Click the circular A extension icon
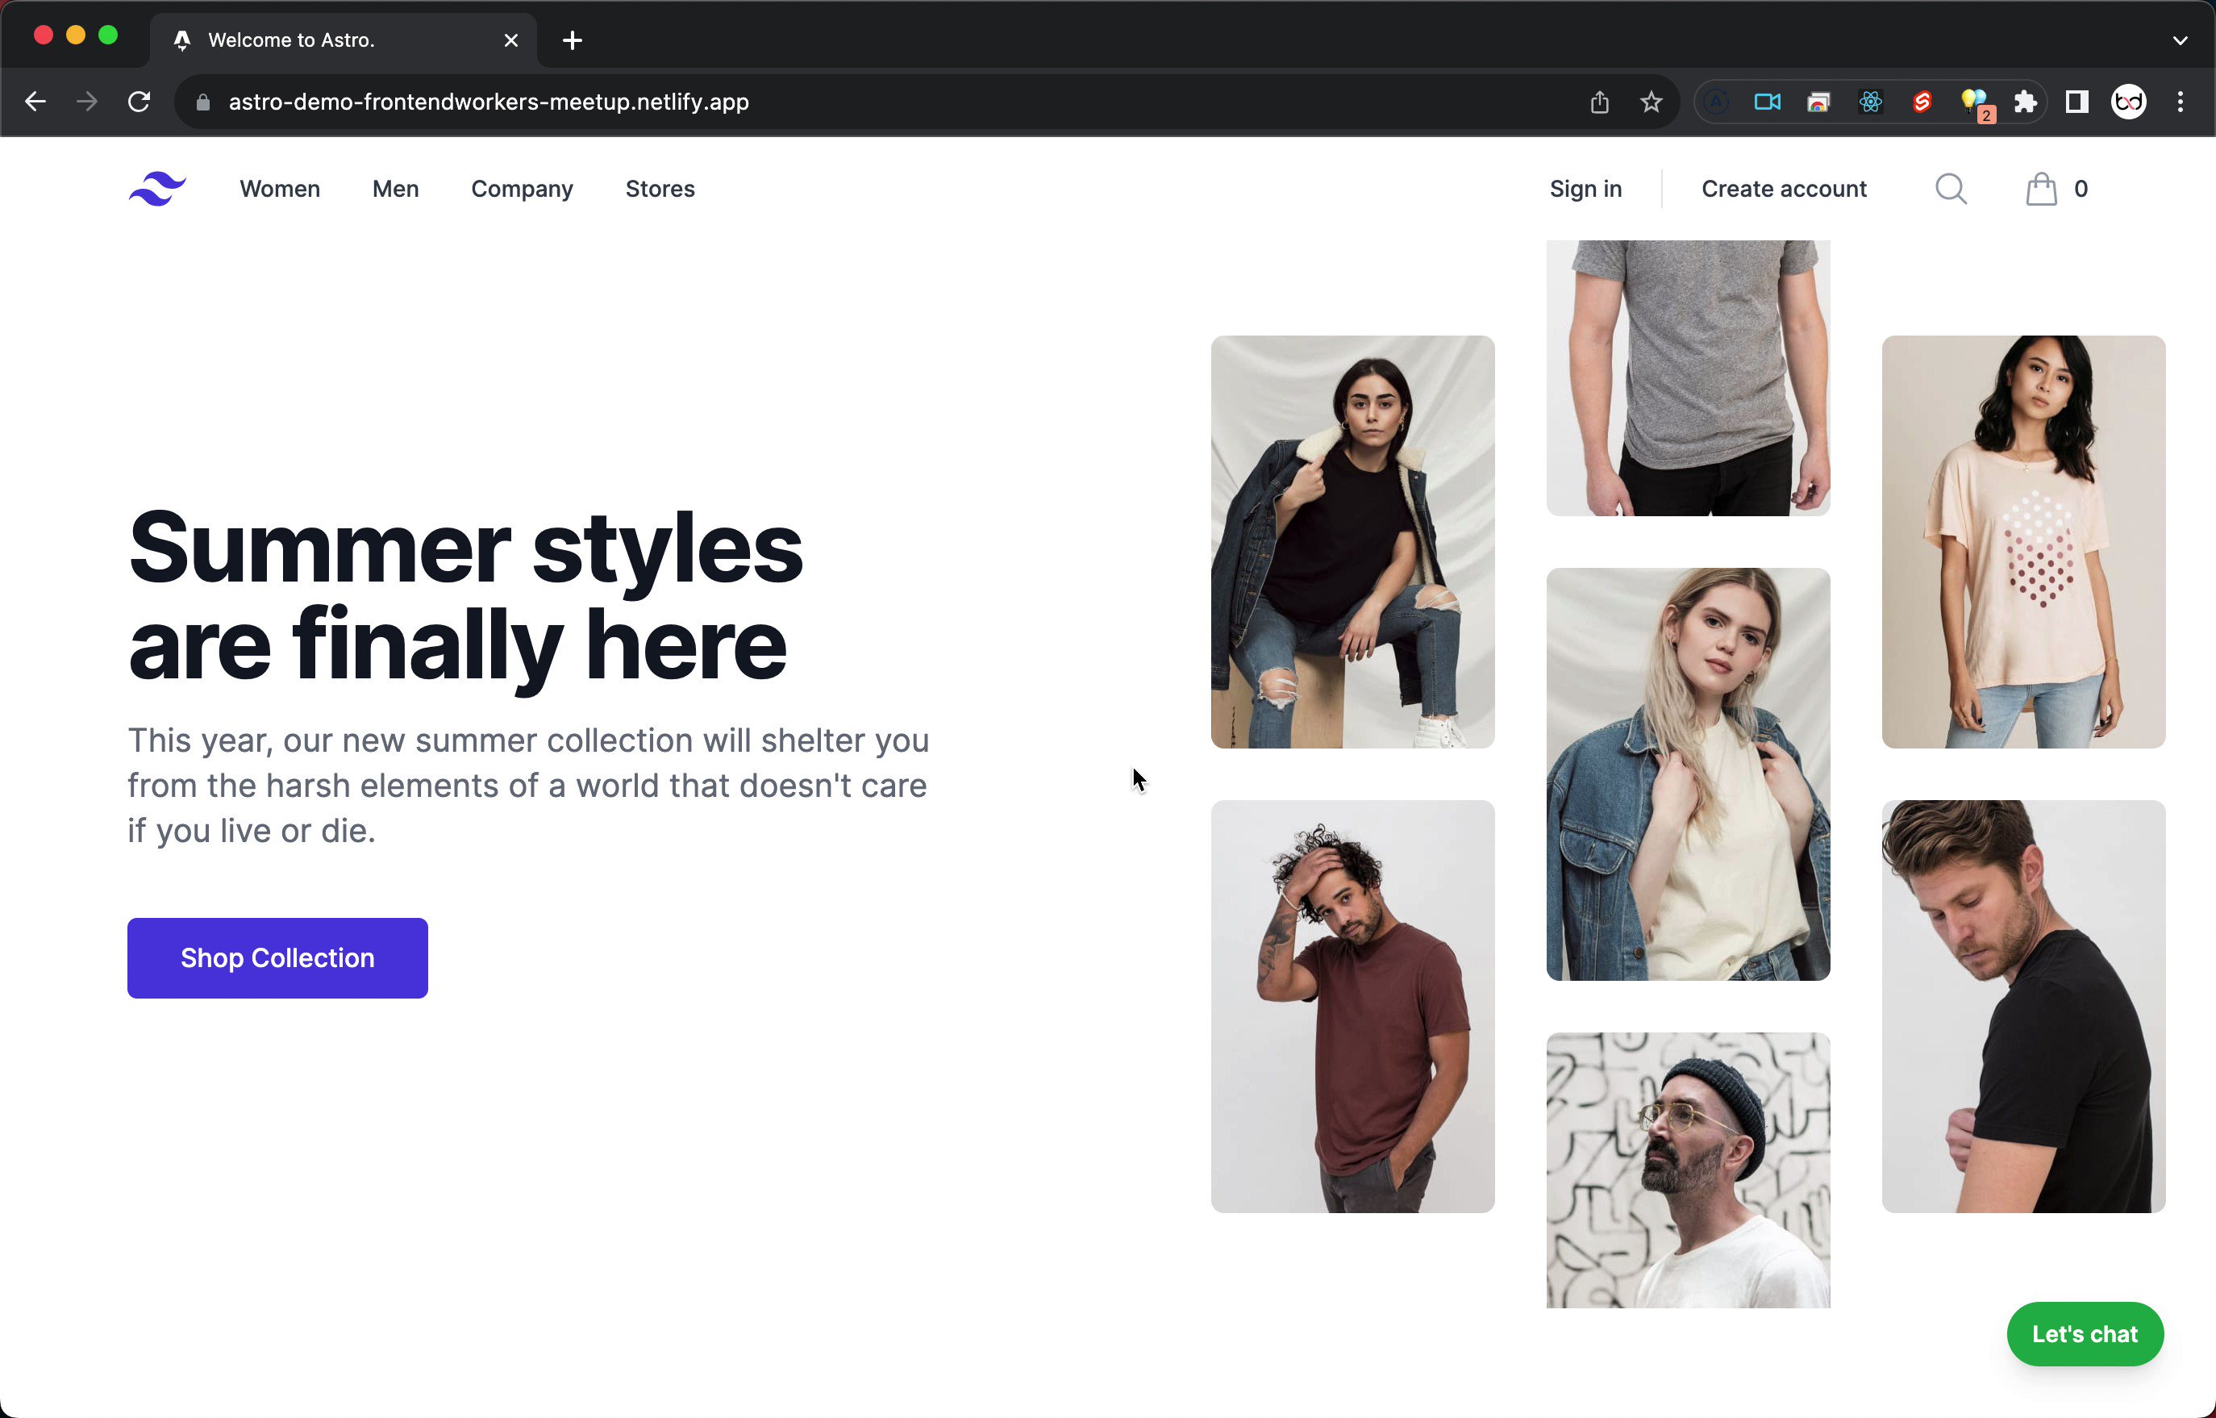Viewport: 2216px width, 1418px height. [x=1716, y=102]
